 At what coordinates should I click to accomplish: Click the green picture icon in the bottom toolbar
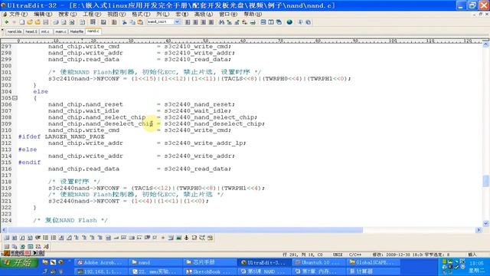coord(178,238)
